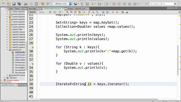Click the Uncomment lines icon
Image resolution: width=181 pixels, height=102 pixels.
127,12
